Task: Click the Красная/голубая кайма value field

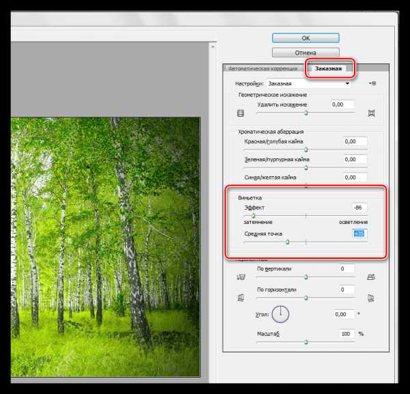Action: [x=355, y=141]
